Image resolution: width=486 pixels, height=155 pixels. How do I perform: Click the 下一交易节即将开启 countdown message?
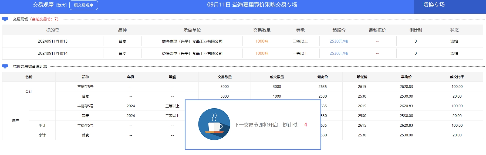266,125
